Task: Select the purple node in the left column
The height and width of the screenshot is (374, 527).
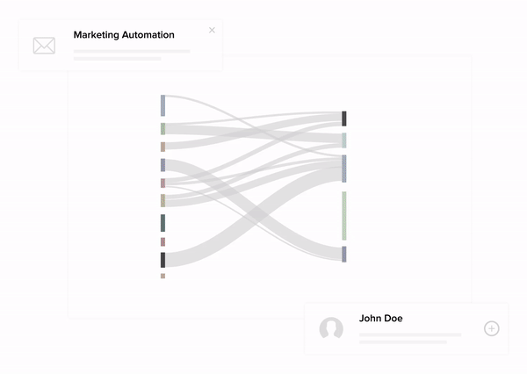Action: click(x=162, y=165)
